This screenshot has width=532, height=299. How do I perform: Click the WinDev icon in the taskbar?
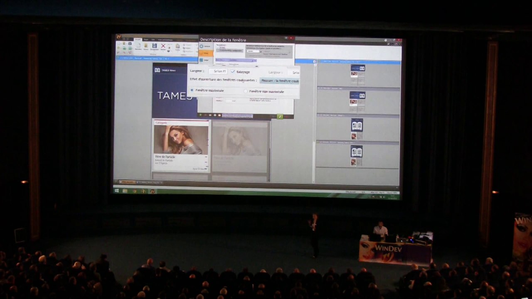152,191
